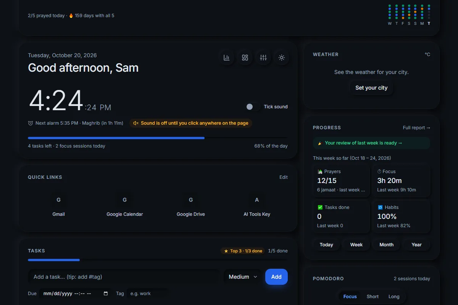Screen dimensions: 458x305
Task: Switch theme with the sun icon
Action: tap(282, 58)
